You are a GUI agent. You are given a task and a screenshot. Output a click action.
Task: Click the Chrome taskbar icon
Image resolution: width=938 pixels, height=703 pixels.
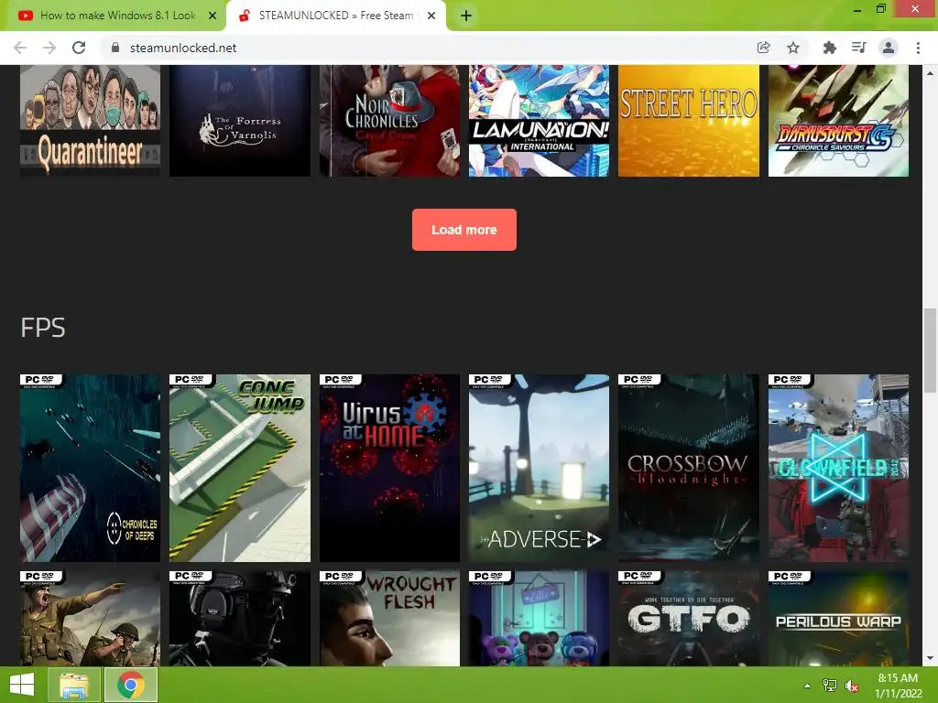(x=131, y=685)
